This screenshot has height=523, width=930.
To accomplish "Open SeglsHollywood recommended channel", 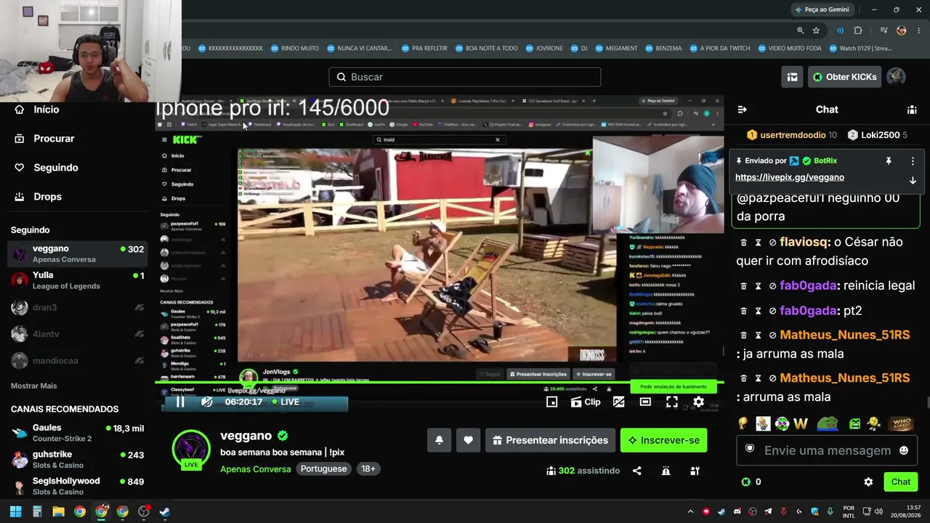I will click(x=77, y=486).
